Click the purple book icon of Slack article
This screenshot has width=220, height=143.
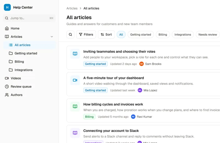(75, 133)
